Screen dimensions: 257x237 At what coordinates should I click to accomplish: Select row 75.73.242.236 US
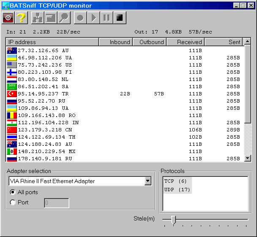[x=125, y=65]
